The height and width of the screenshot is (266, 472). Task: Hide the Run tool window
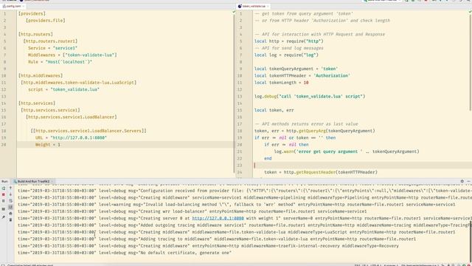click(469, 181)
